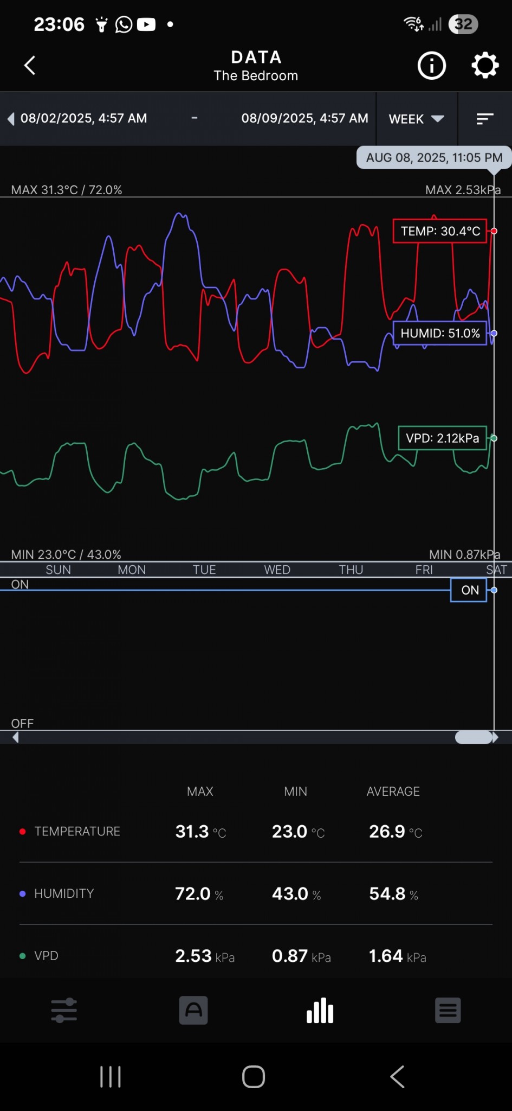Viewport: 512px width, 1111px height.
Task: Click the chart scrollbar thumb
Action: tap(474, 737)
